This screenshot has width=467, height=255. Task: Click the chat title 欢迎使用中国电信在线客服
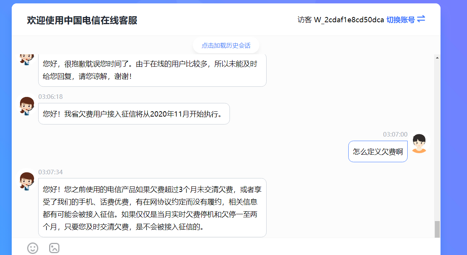coord(82,21)
